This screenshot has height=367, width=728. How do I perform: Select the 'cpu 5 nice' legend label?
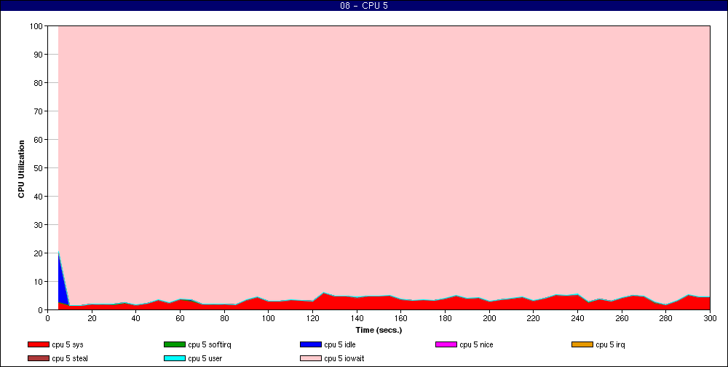click(476, 344)
